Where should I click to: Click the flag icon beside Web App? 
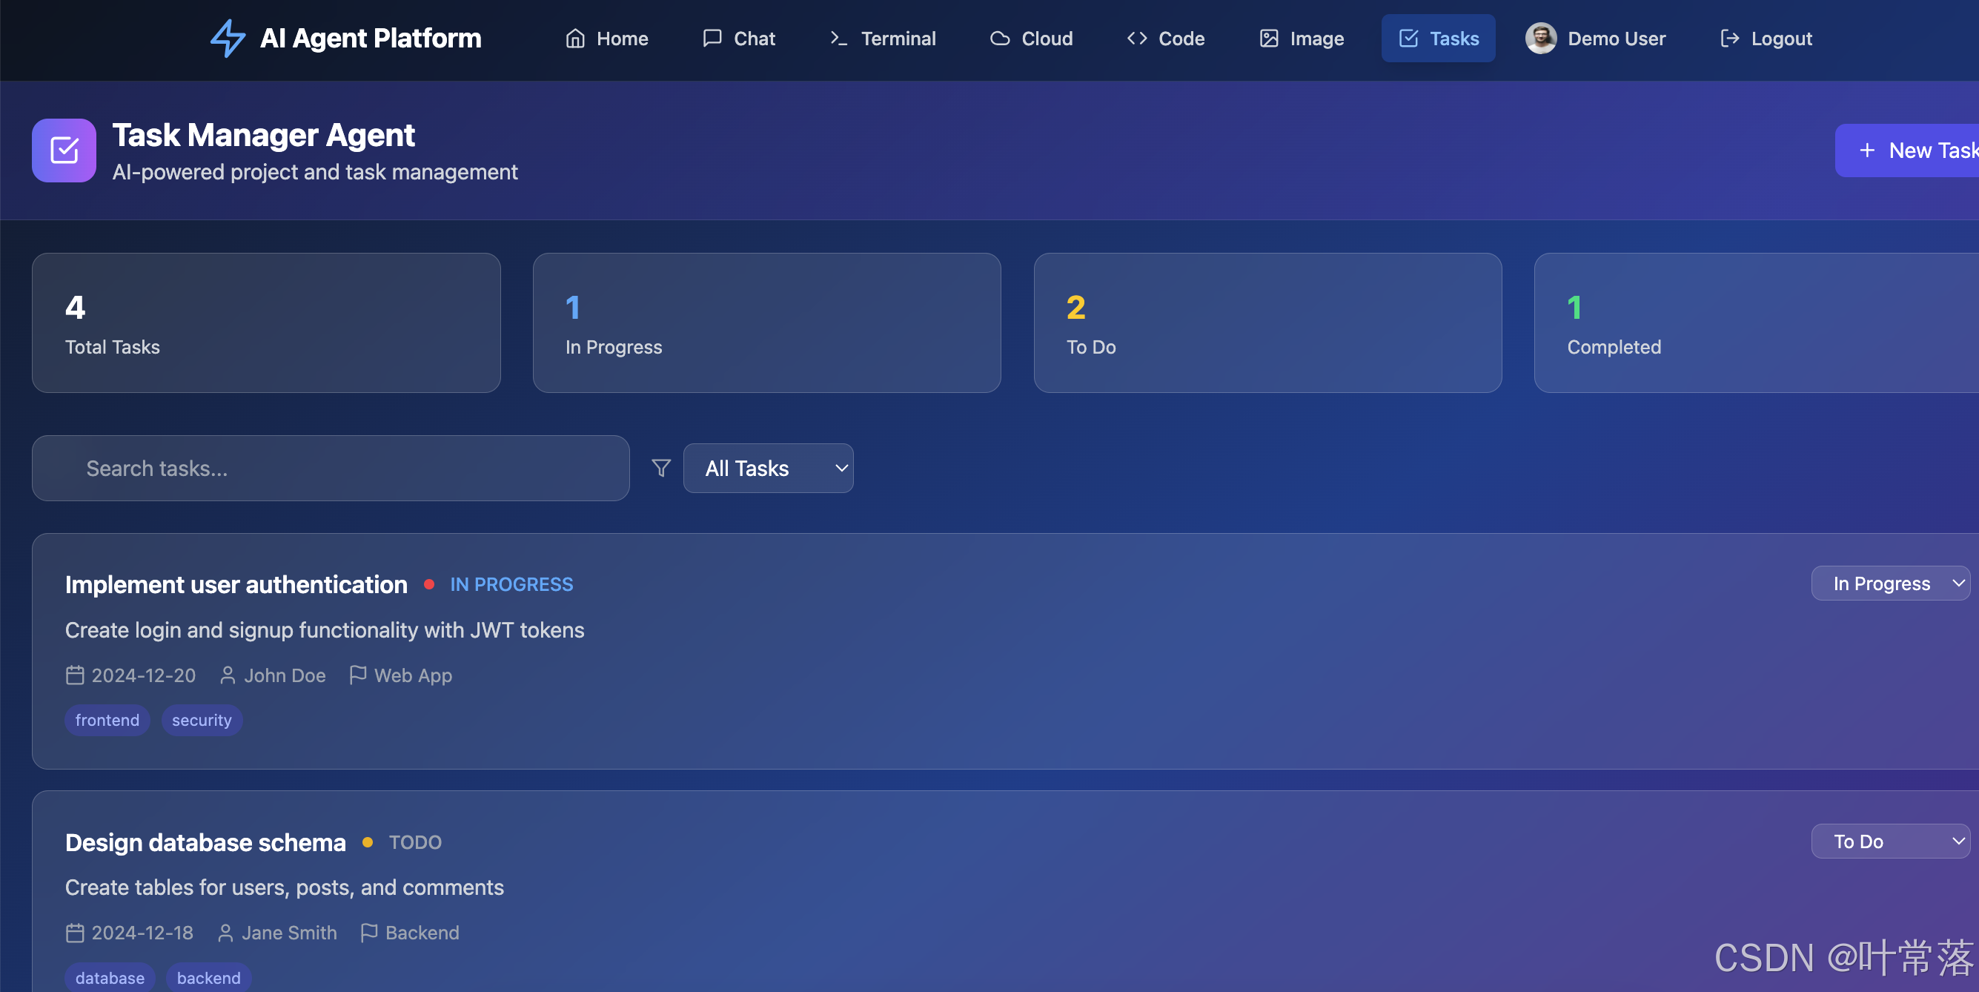[357, 675]
